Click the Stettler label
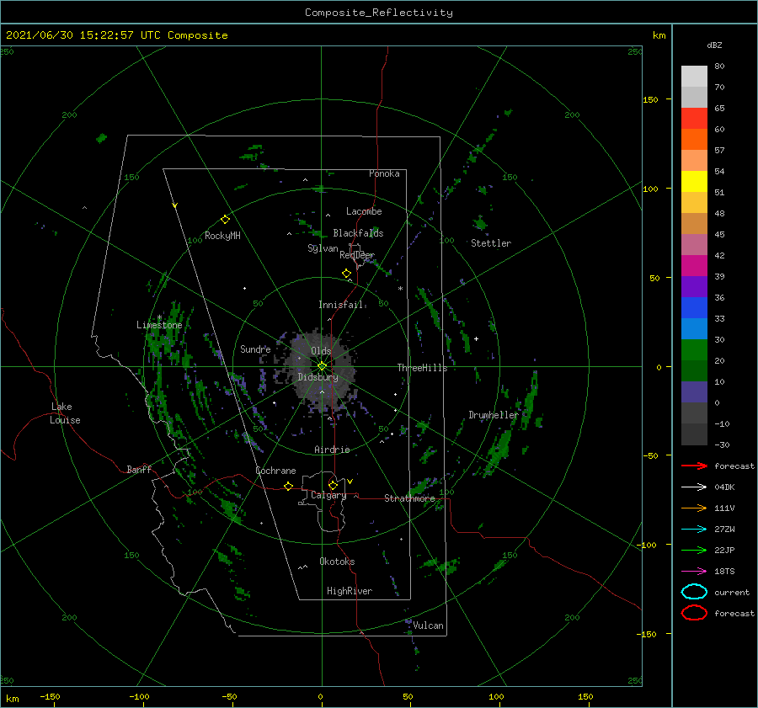The width and height of the screenshot is (758, 708). [491, 243]
